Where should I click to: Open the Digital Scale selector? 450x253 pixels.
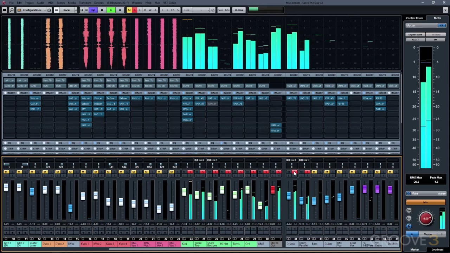click(415, 34)
